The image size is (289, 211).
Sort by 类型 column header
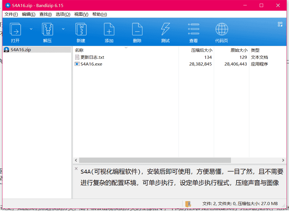268,50
